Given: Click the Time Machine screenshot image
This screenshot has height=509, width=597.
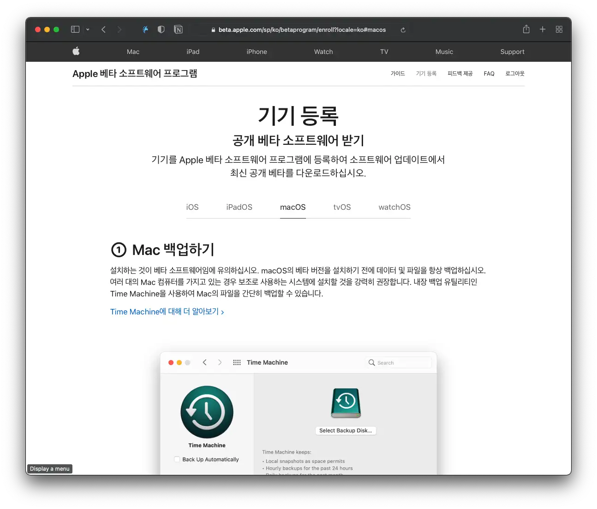Looking at the screenshot, I should pyautogui.click(x=298, y=413).
